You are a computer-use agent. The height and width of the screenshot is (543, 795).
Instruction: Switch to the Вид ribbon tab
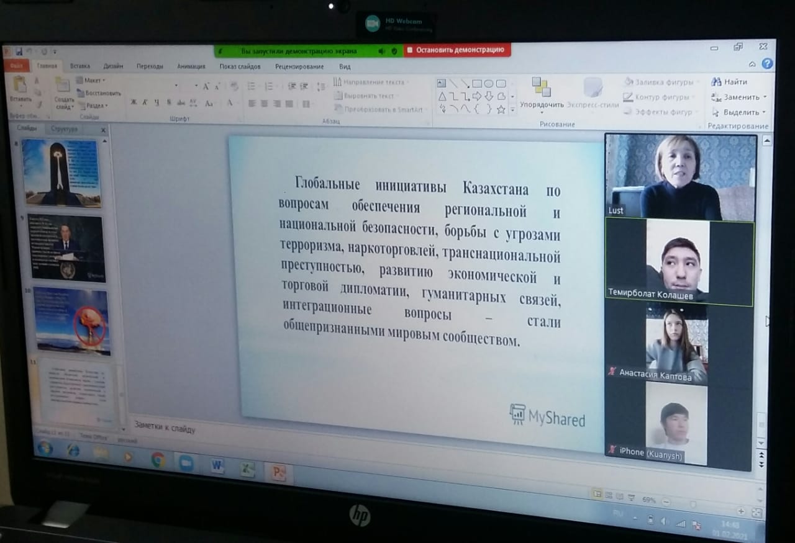pos(345,67)
